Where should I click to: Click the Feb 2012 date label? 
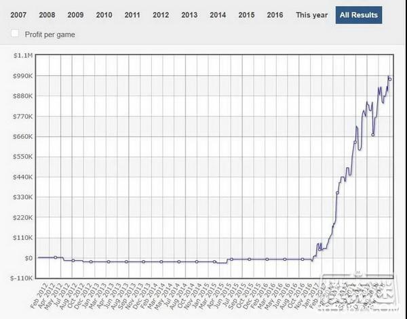(x=39, y=295)
